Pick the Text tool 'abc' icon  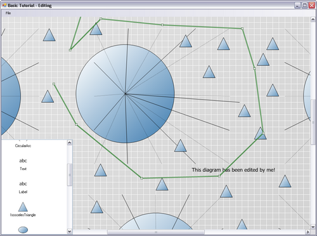tap(23, 161)
